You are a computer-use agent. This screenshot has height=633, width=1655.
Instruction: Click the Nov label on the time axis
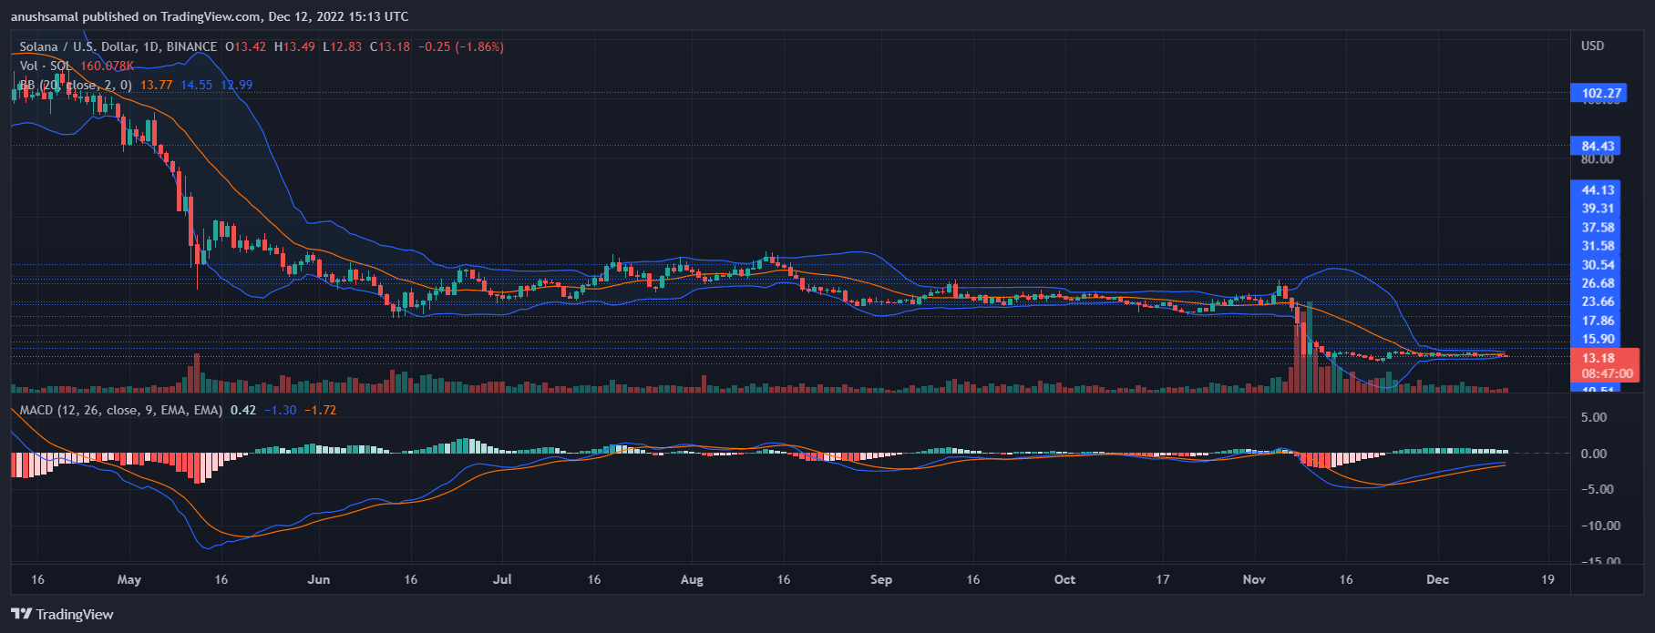1254,579
